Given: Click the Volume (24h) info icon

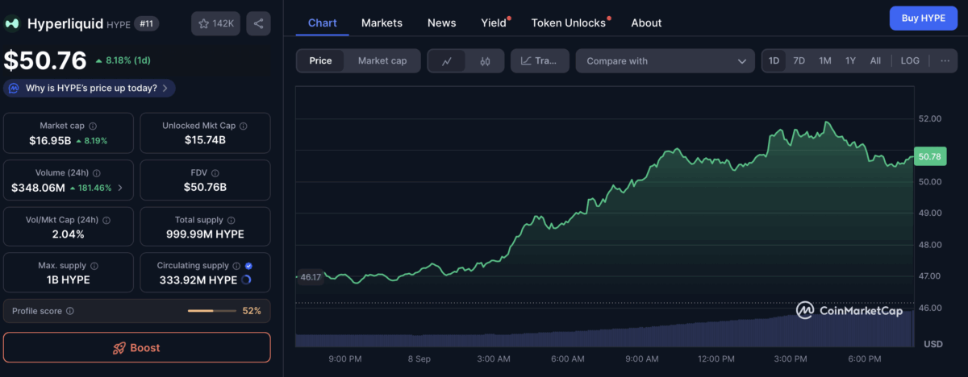Looking at the screenshot, I should click(x=98, y=172).
